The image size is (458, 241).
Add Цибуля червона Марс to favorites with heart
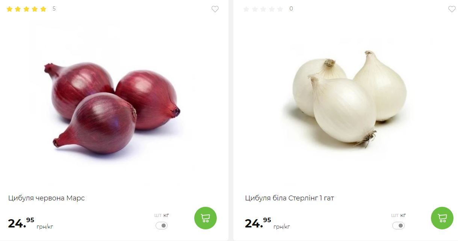[215, 9]
